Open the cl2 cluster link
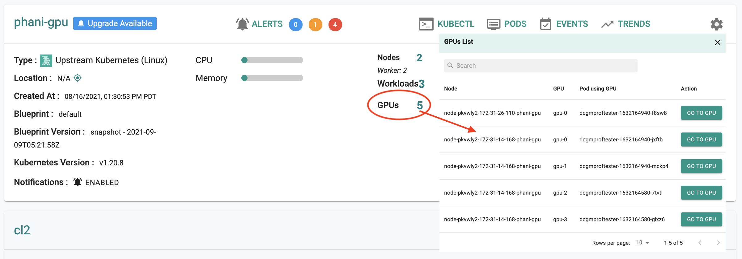Image resolution: width=742 pixels, height=259 pixels. (x=22, y=230)
